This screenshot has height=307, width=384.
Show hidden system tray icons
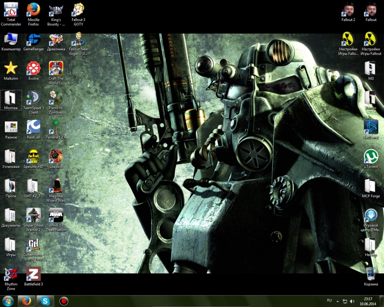(338, 301)
